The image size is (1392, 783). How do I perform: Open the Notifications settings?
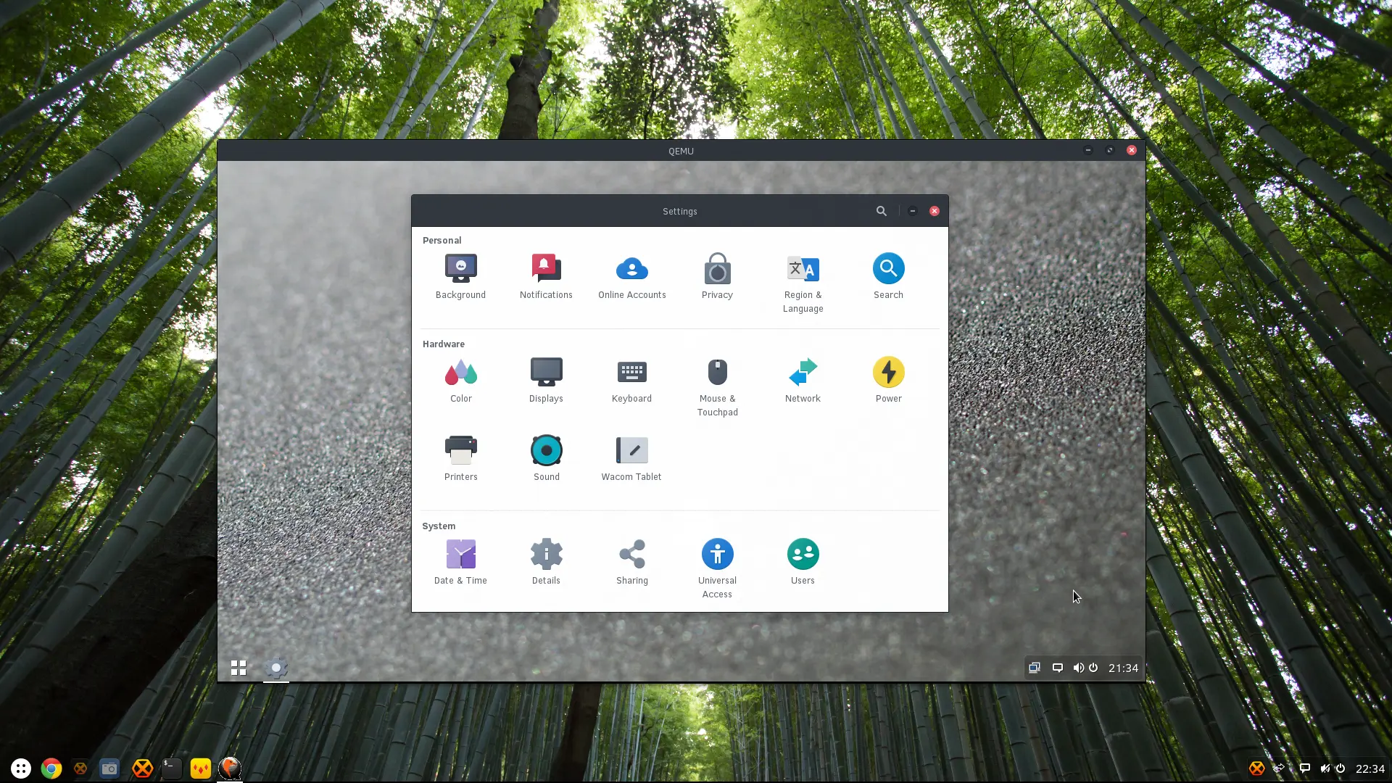[546, 277]
